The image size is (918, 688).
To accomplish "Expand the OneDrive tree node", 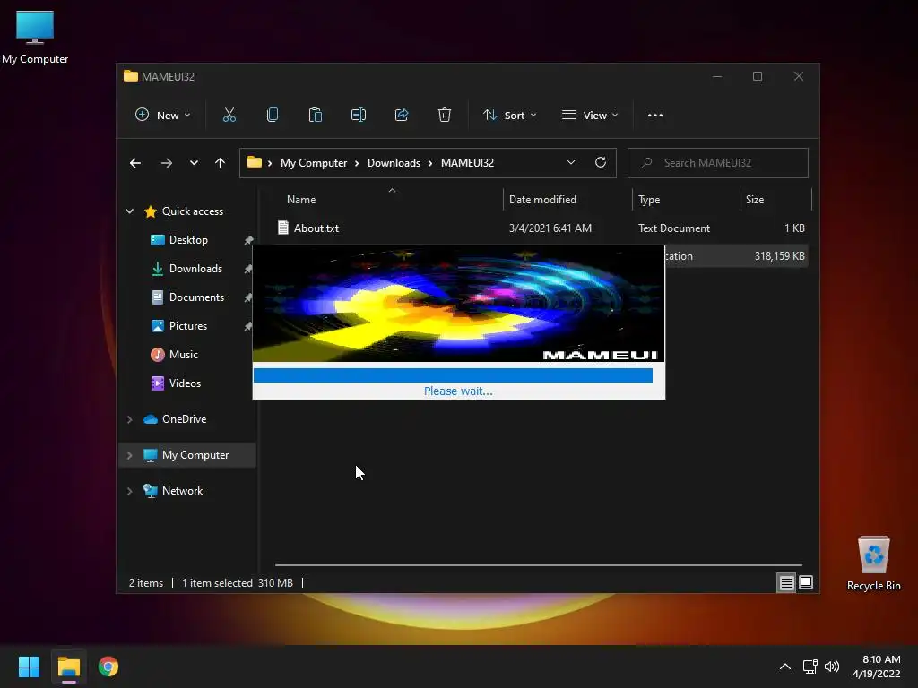I will 129,419.
